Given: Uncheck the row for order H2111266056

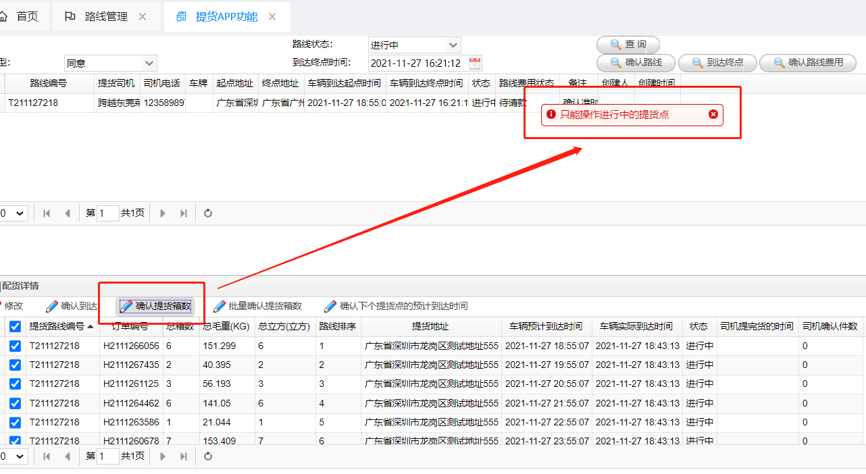Looking at the screenshot, I should pos(15,346).
